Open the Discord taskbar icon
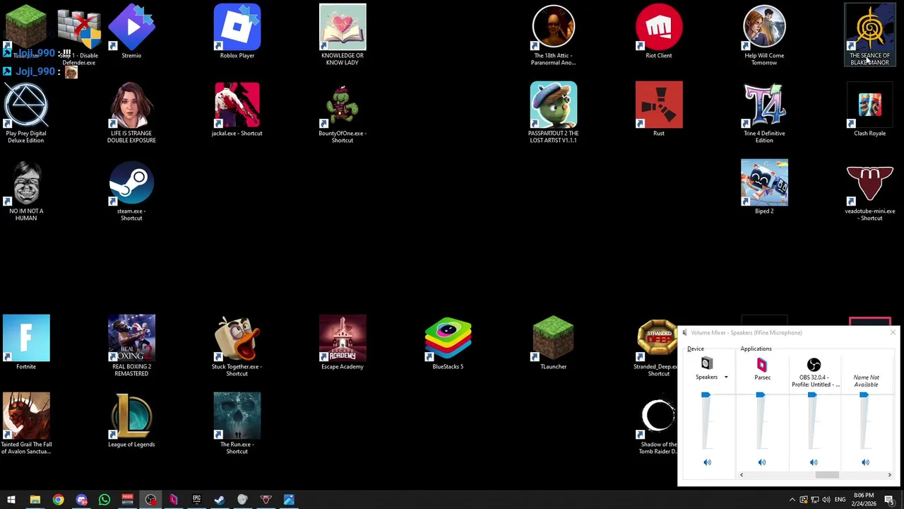Image resolution: width=904 pixels, height=509 pixels. point(81,500)
